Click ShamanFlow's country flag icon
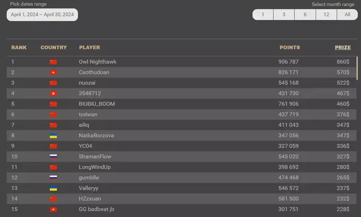The image size is (361, 217). [53, 157]
